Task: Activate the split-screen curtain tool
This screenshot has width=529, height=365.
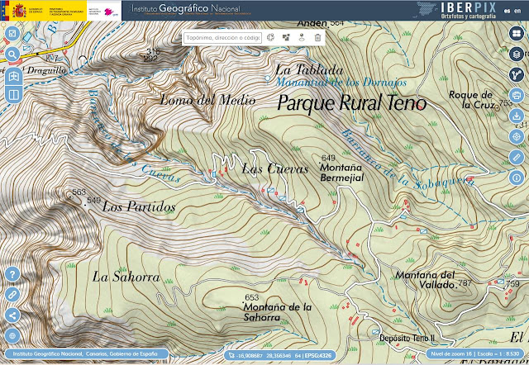Action: pyautogui.click(x=14, y=95)
